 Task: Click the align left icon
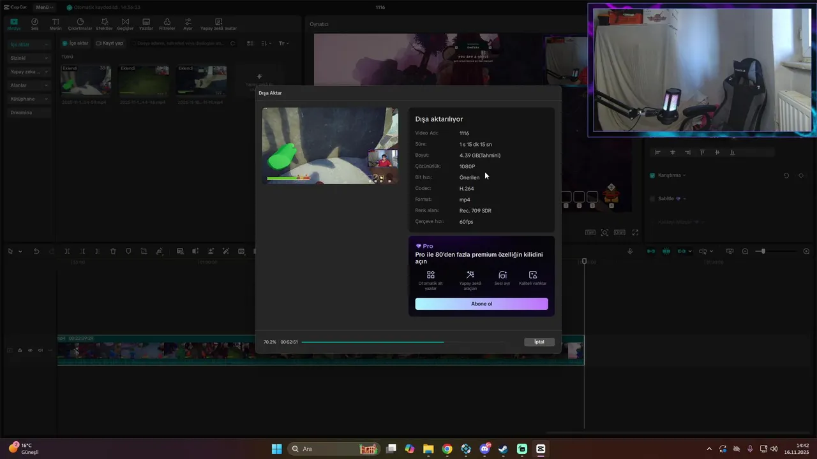(x=657, y=152)
